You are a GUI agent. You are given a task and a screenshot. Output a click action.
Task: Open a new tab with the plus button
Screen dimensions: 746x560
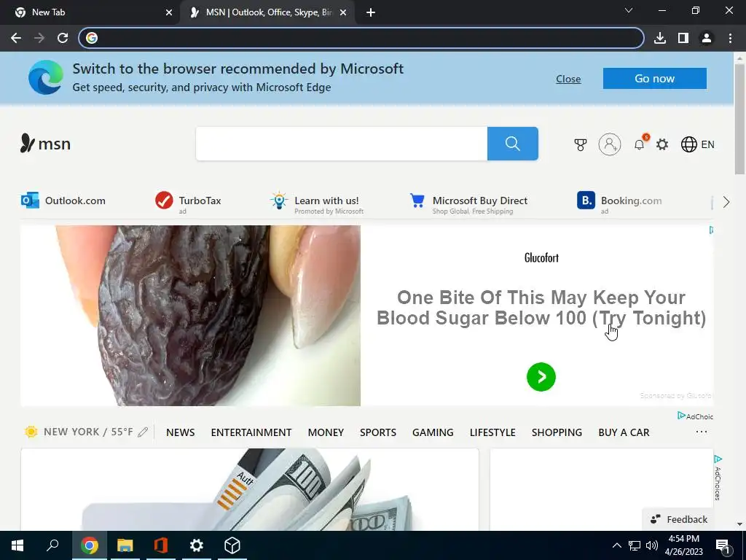[371, 13]
